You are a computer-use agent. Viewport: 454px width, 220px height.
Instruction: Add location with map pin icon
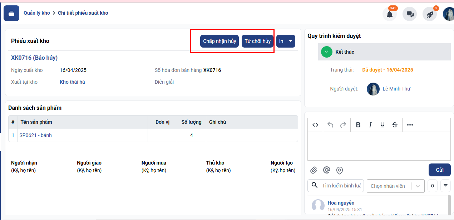[x=340, y=170]
